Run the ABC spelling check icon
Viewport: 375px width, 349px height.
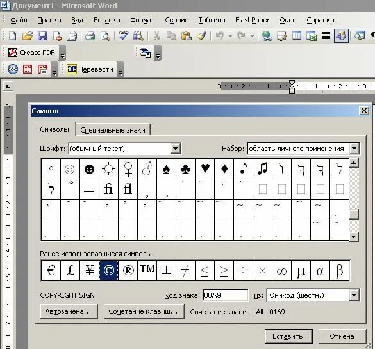coord(123,36)
